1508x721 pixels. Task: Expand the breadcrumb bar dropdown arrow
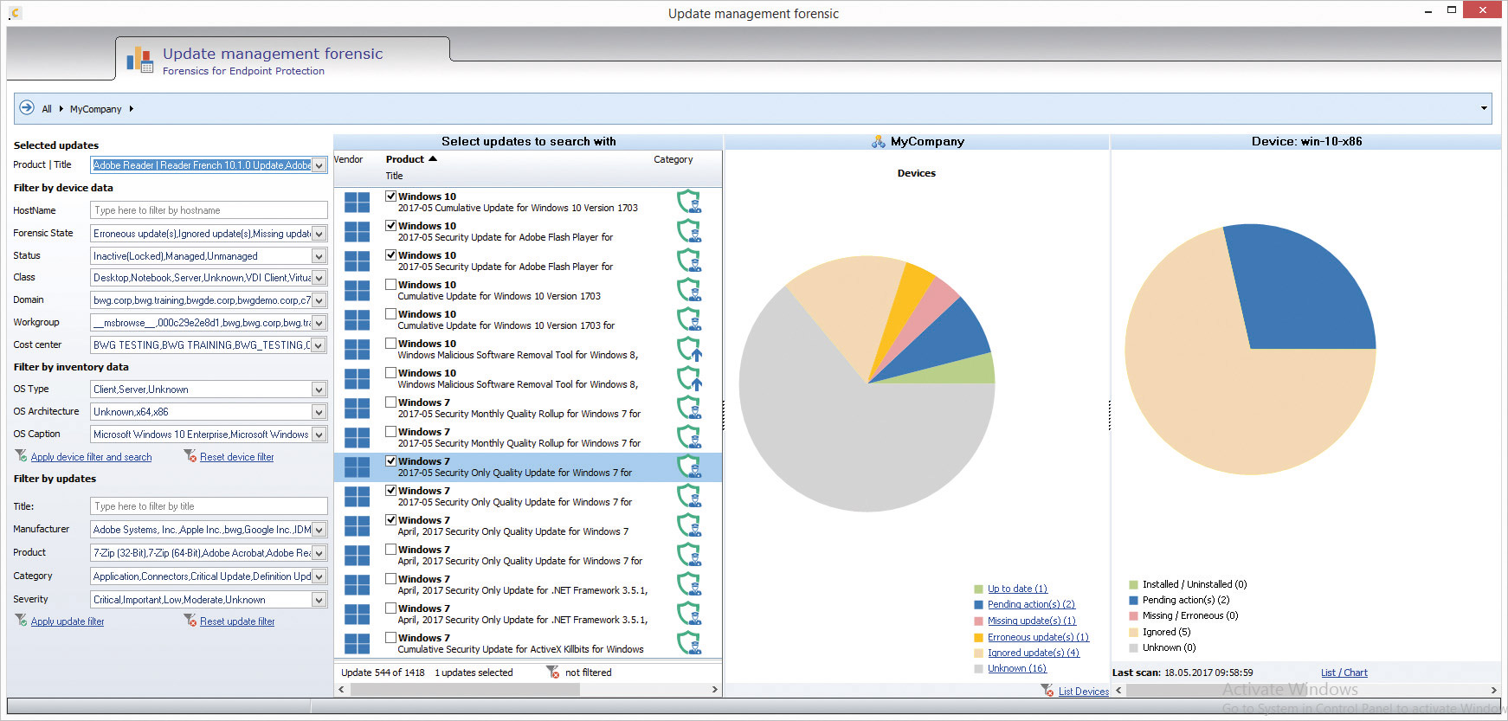1484,108
